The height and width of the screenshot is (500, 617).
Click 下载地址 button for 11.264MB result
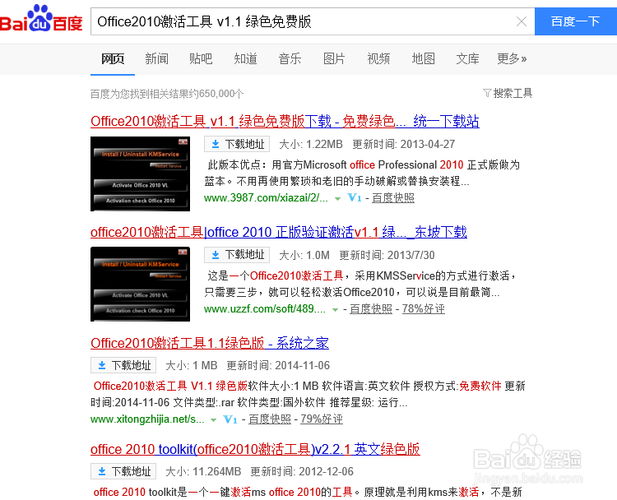point(123,471)
